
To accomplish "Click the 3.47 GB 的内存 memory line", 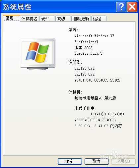I will coord(108,126).
